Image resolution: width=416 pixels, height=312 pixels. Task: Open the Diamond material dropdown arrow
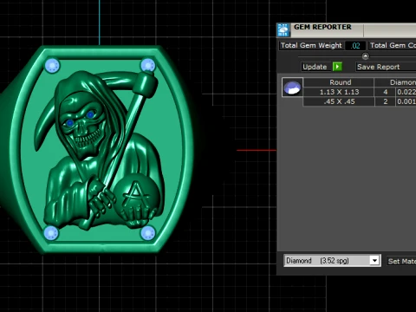374,261
